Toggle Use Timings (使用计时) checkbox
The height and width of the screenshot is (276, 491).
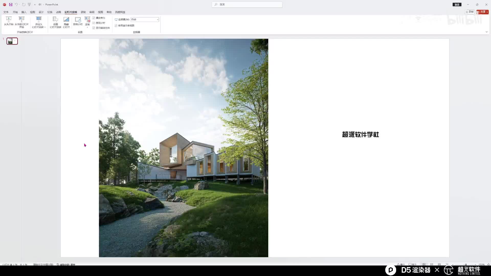[x=94, y=23]
